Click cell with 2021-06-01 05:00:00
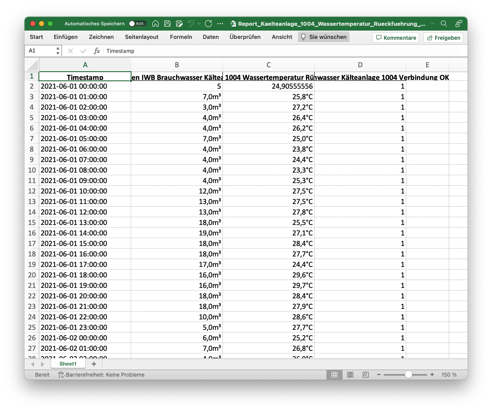The image size is (492, 412). [85, 138]
